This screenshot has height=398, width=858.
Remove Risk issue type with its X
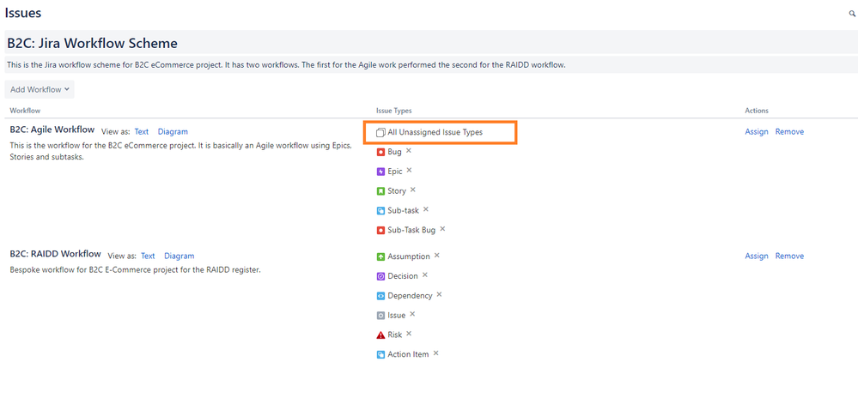coord(409,334)
